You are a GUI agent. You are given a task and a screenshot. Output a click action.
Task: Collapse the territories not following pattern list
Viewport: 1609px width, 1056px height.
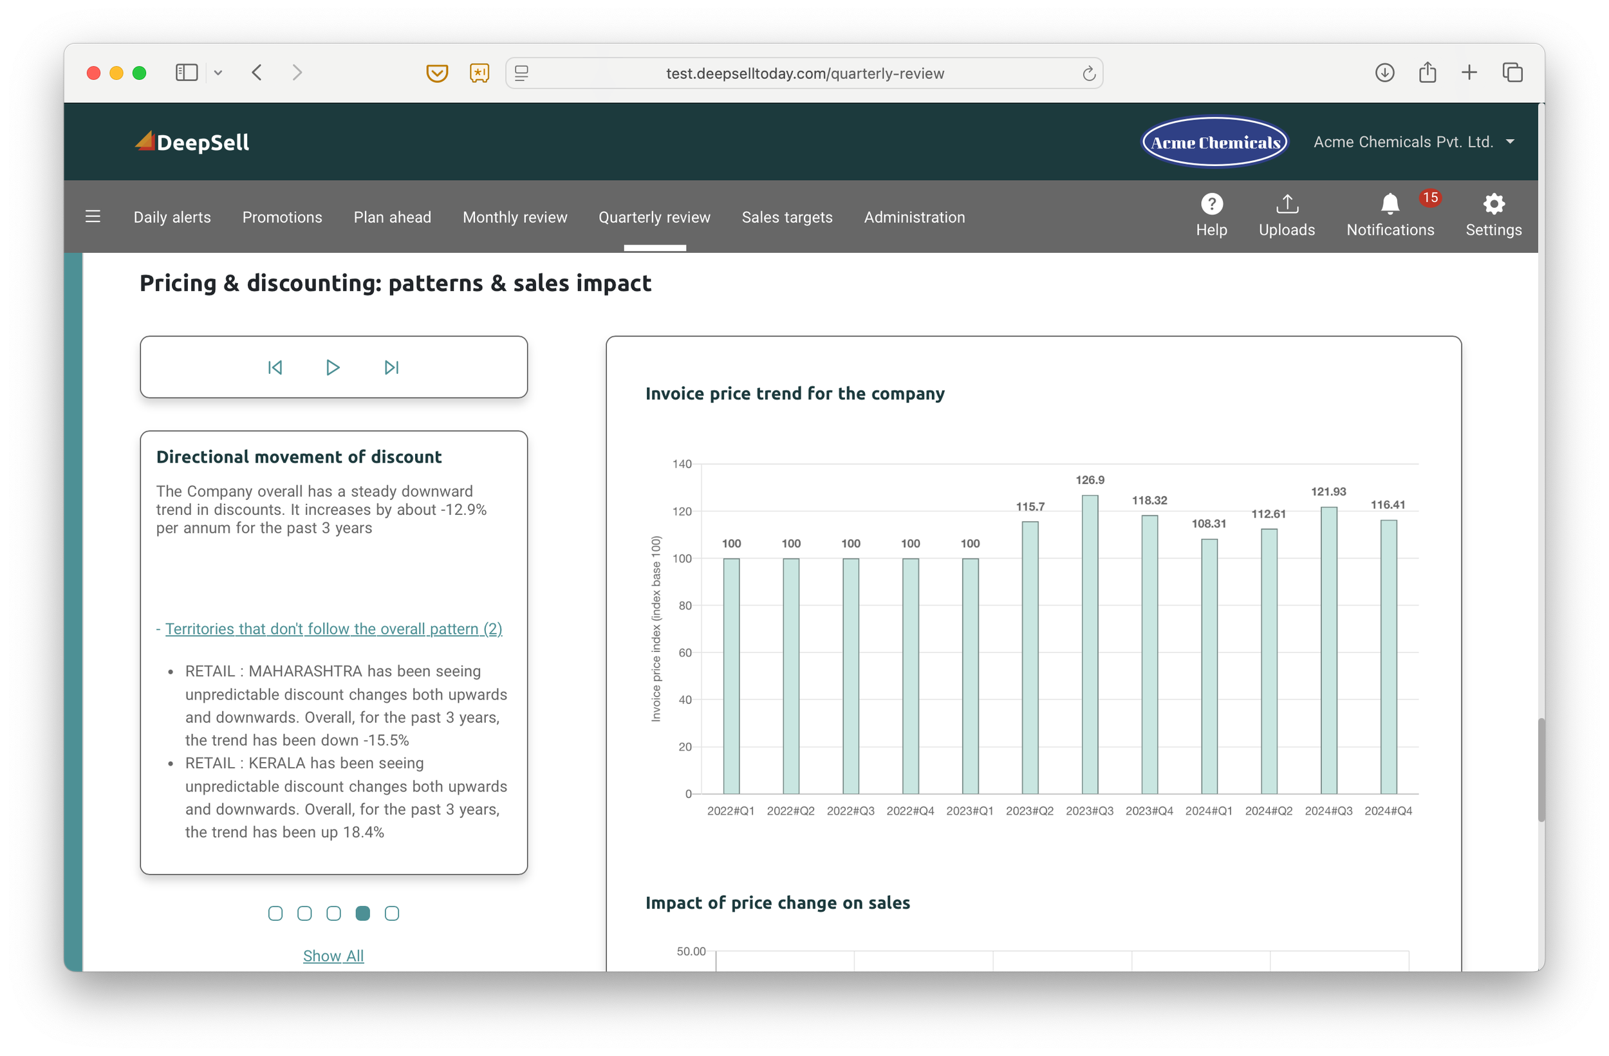(x=333, y=629)
